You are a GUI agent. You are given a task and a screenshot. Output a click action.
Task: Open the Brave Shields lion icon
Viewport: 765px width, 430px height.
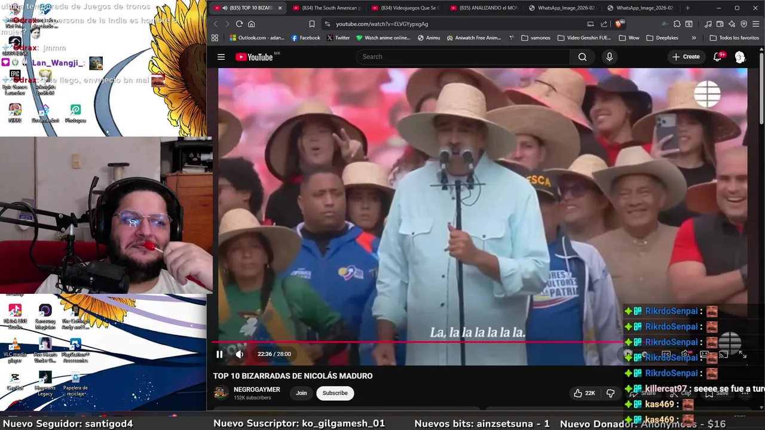[x=619, y=24]
